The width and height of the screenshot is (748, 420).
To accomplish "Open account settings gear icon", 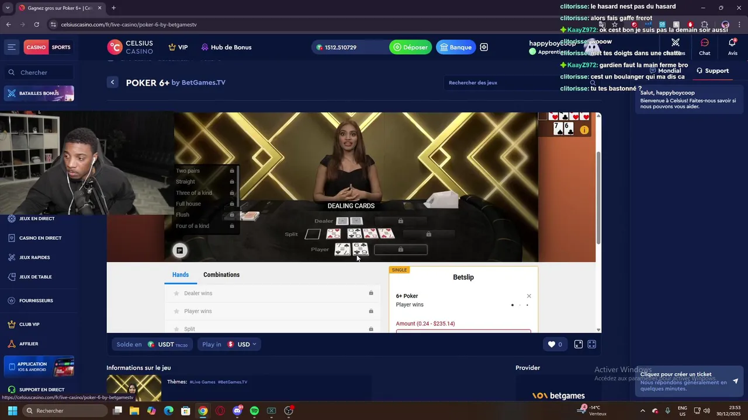I will [484, 47].
